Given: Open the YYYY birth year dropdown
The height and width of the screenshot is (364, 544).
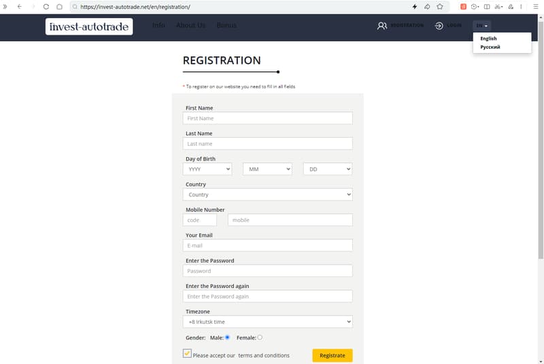Looking at the screenshot, I should pos(207,169).
